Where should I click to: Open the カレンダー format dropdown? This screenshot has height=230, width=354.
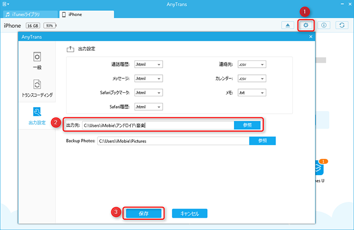252,78
